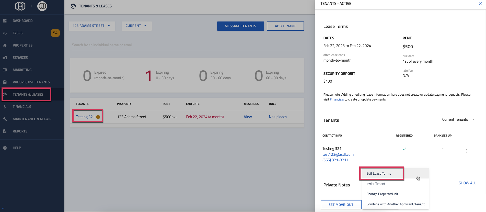The image size is (486, 212).
Task: Expand the Current Tenants dropdown
Action: pyautogui.click(x=459, y=119)
